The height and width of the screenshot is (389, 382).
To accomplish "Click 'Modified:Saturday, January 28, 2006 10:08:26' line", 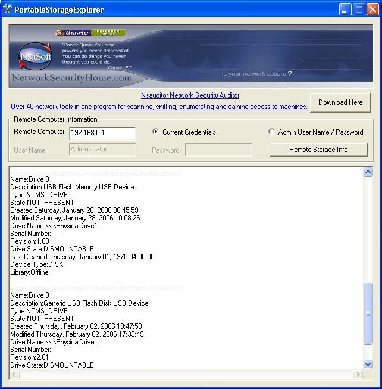I will point(75,218).
